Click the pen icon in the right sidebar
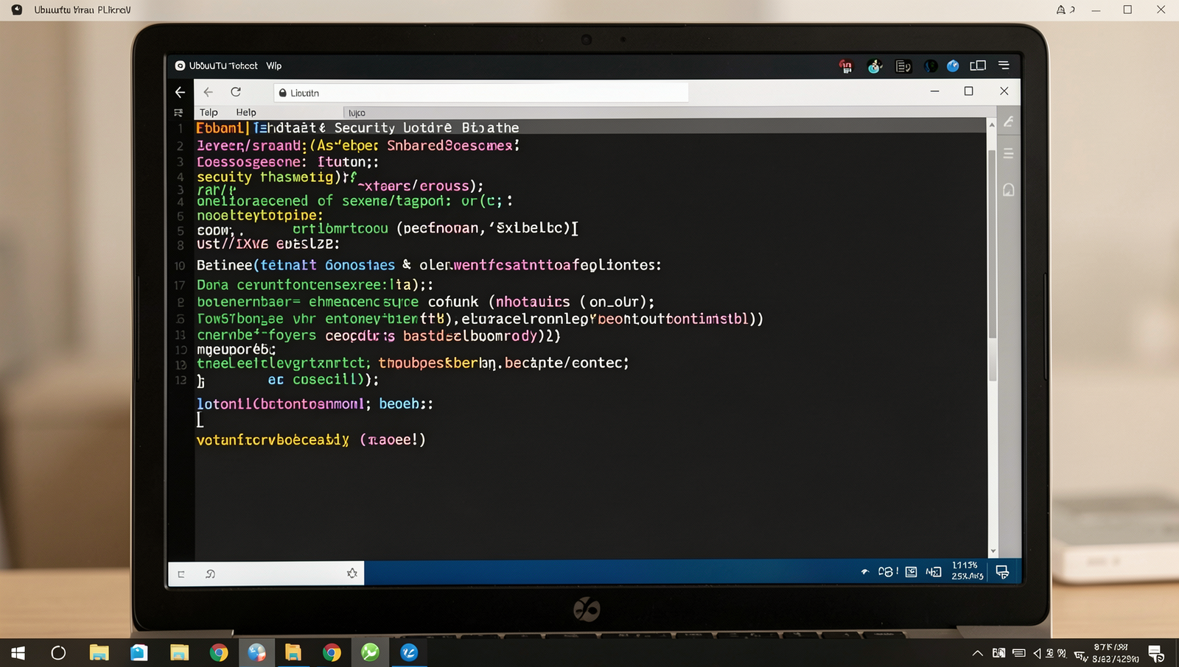This screenshot has height=667, width=1179. point(1008,121)
